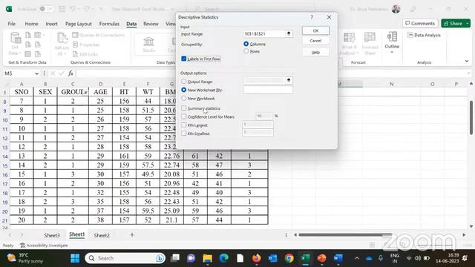Click the insert function fx icon

pyautogui.click(x=71, y=73)
